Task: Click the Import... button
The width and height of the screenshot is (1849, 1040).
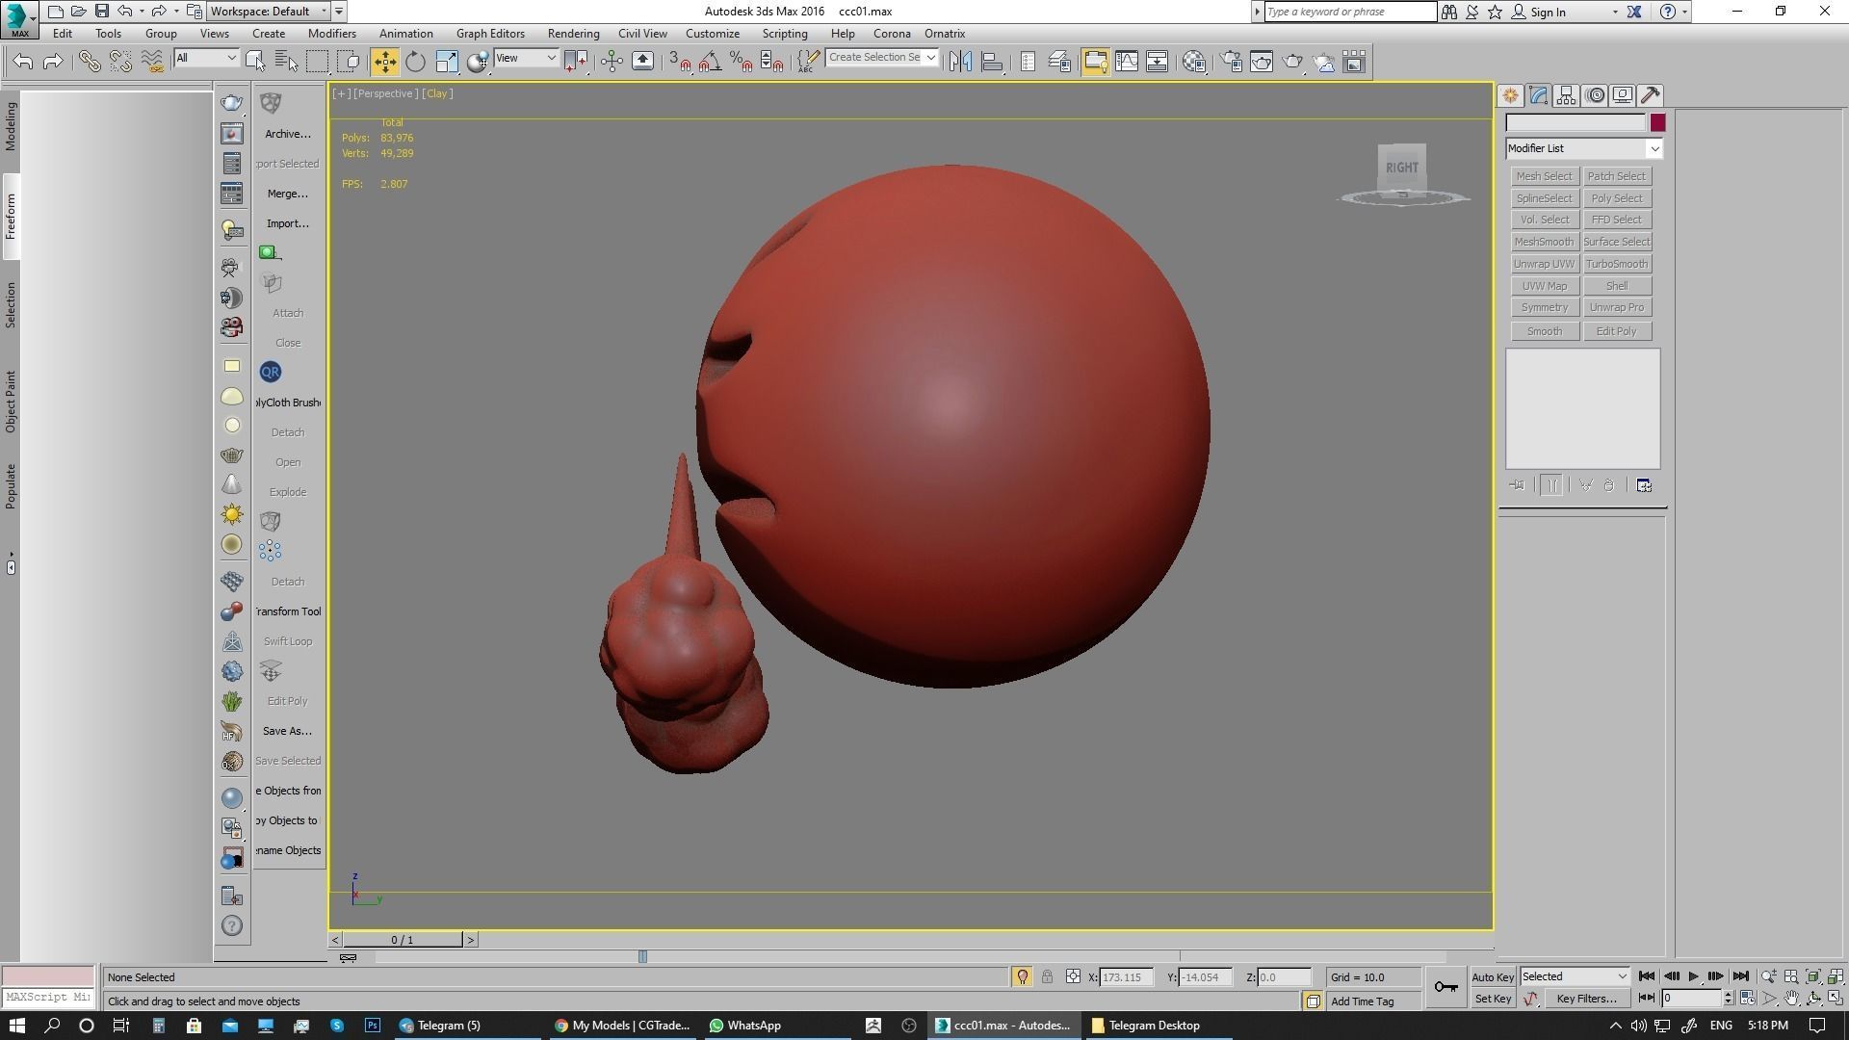Action: pyautogui.click(x=288, y=223)
